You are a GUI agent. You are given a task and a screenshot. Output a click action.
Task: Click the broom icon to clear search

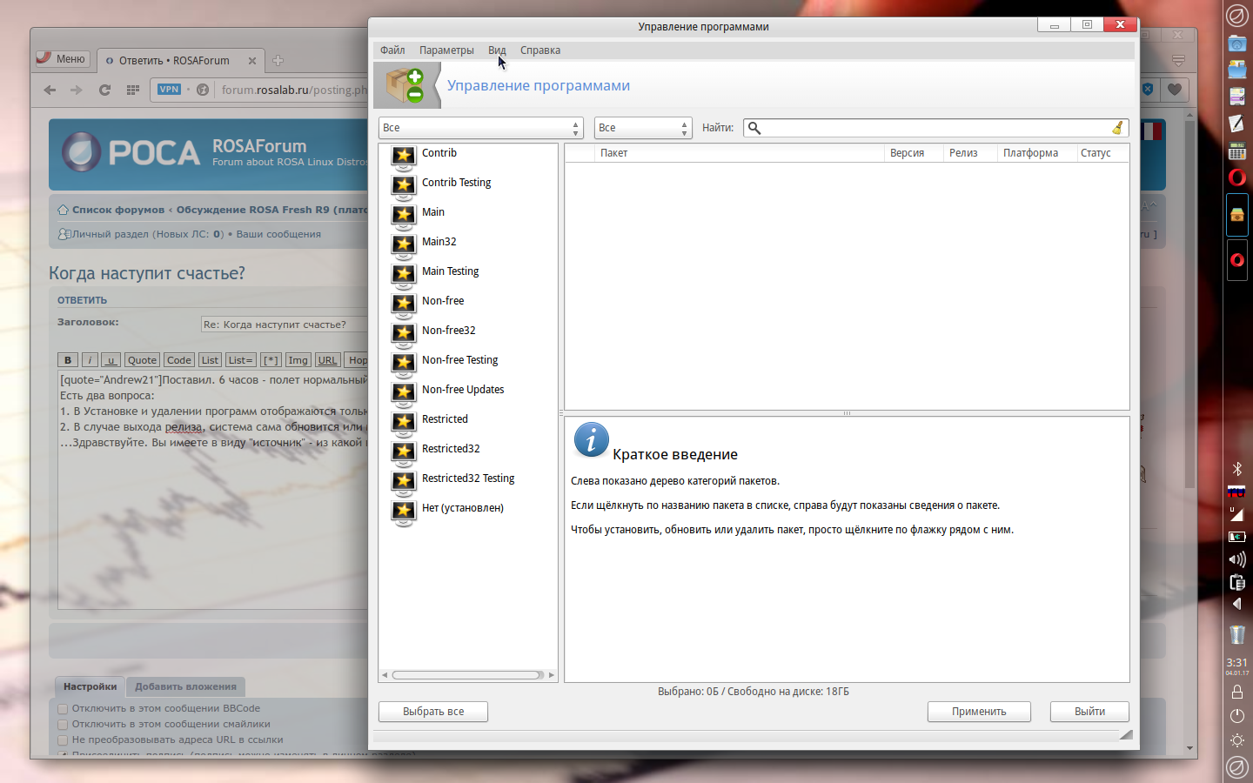coord(1117,128)
